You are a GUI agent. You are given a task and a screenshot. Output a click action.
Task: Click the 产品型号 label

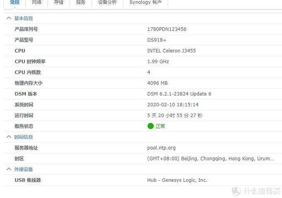(24, 40)
